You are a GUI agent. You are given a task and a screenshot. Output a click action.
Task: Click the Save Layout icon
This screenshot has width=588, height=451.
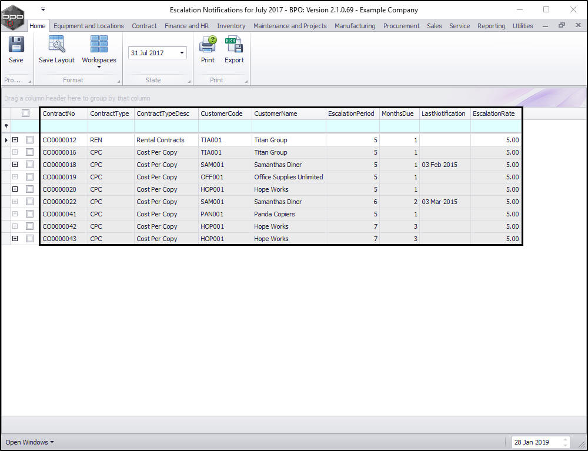(56, 44)
